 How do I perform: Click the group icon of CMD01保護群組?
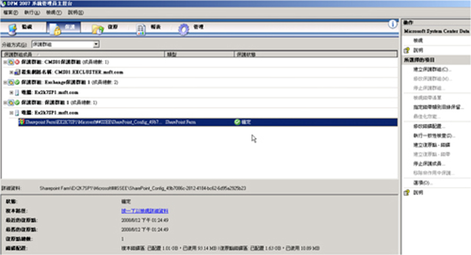click(11, 62)
